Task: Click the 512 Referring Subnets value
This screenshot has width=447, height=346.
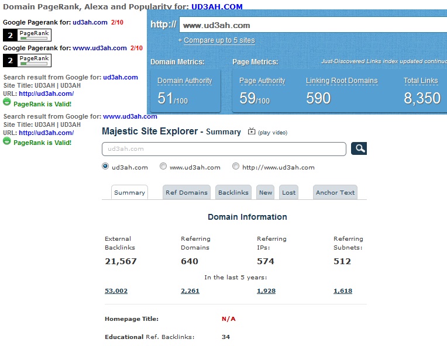Action: coord(342,261)
